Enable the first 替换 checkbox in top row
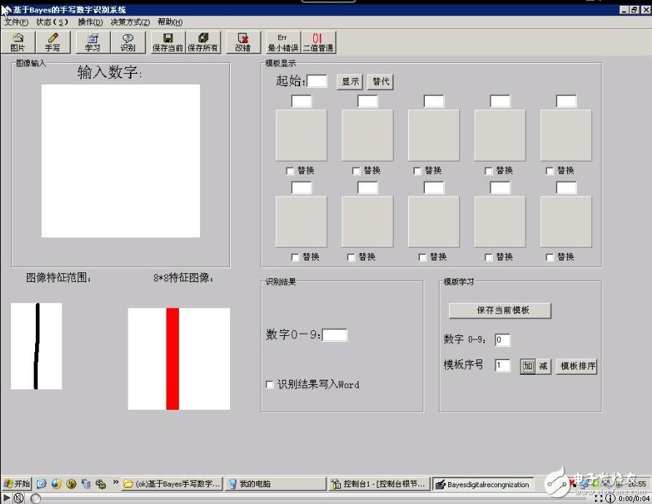This screenshot has width=652, height=504. pyautogui.click(x=289, y=170)
